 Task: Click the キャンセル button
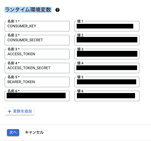pyautogui.click(x=34, y=132)
